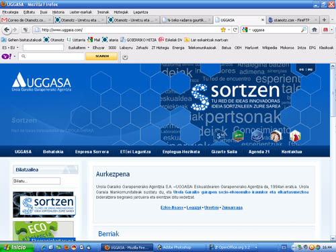
Task: Switch to the N-1eko radarra tab
Action: (x=187, y=20)
